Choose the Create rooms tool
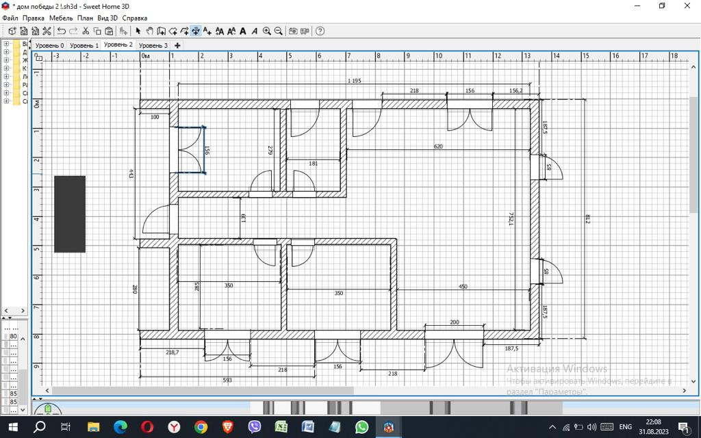The height and width of the screenshot is (438, 701). tap(173, 31)
